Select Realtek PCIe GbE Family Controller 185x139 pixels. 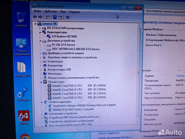click(73, 109)
